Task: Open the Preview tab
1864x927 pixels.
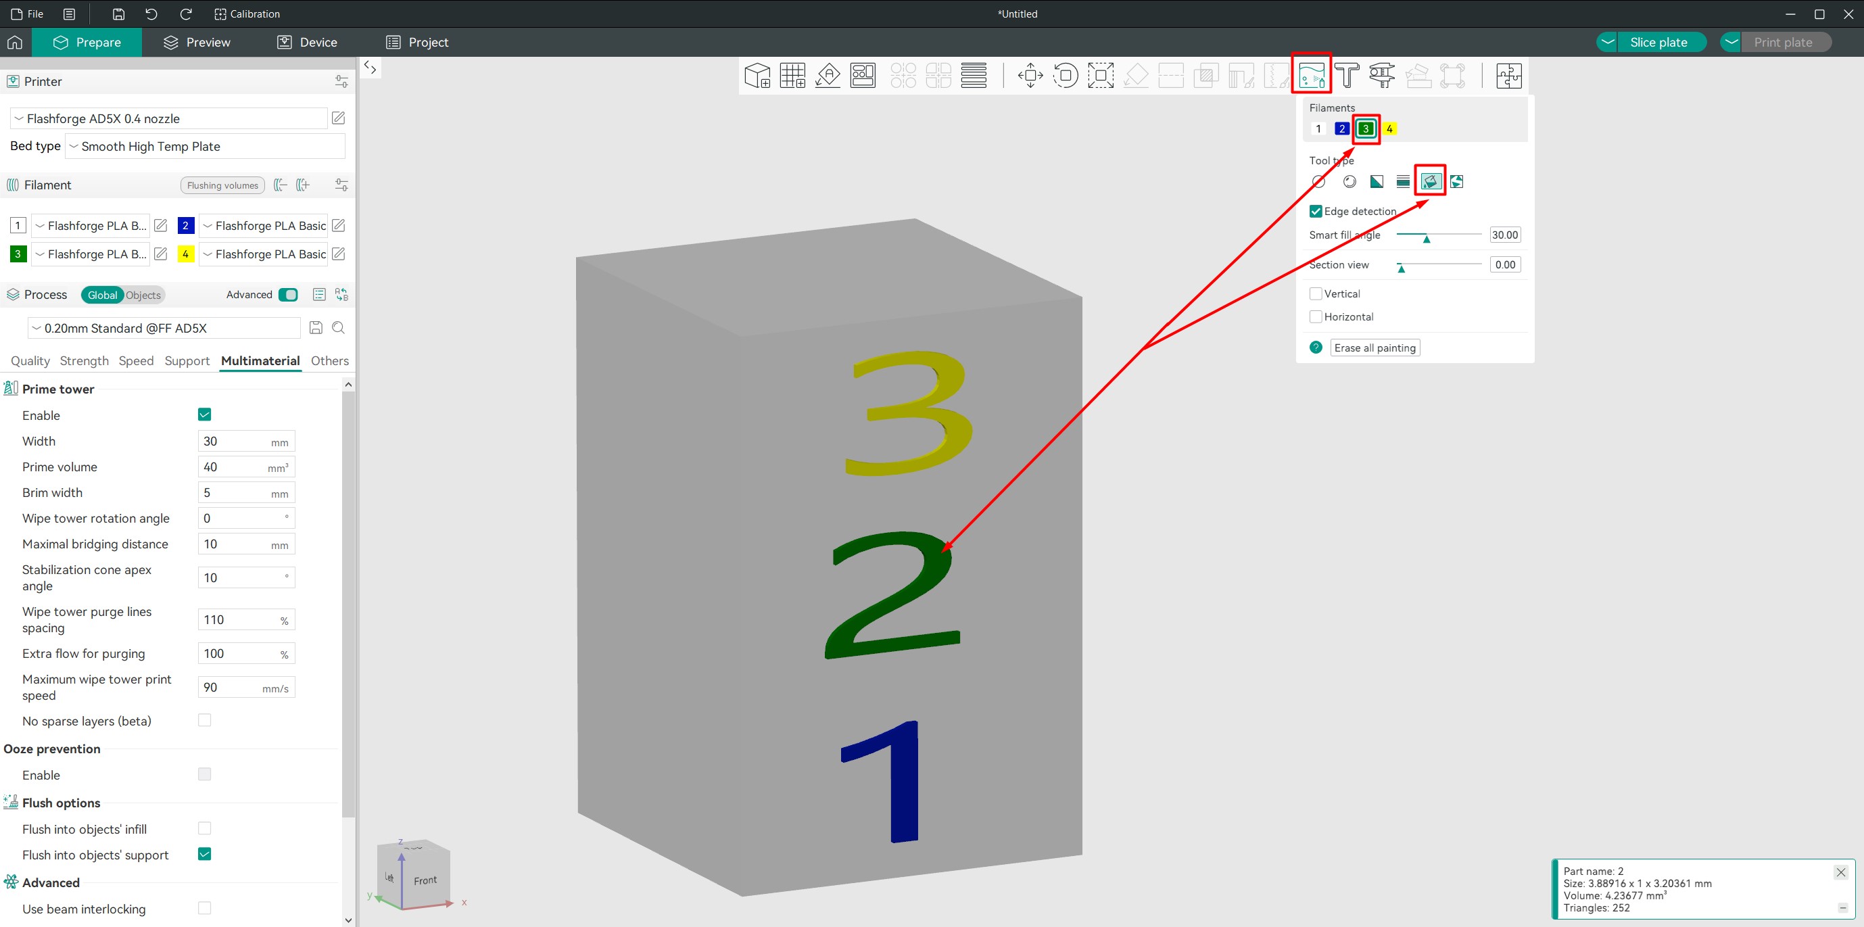Action: click(x=197, y=43)
